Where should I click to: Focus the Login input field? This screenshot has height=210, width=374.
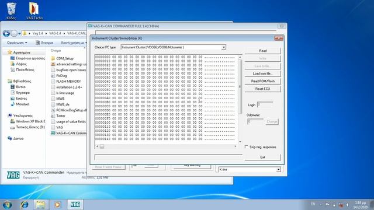[265, 104]
